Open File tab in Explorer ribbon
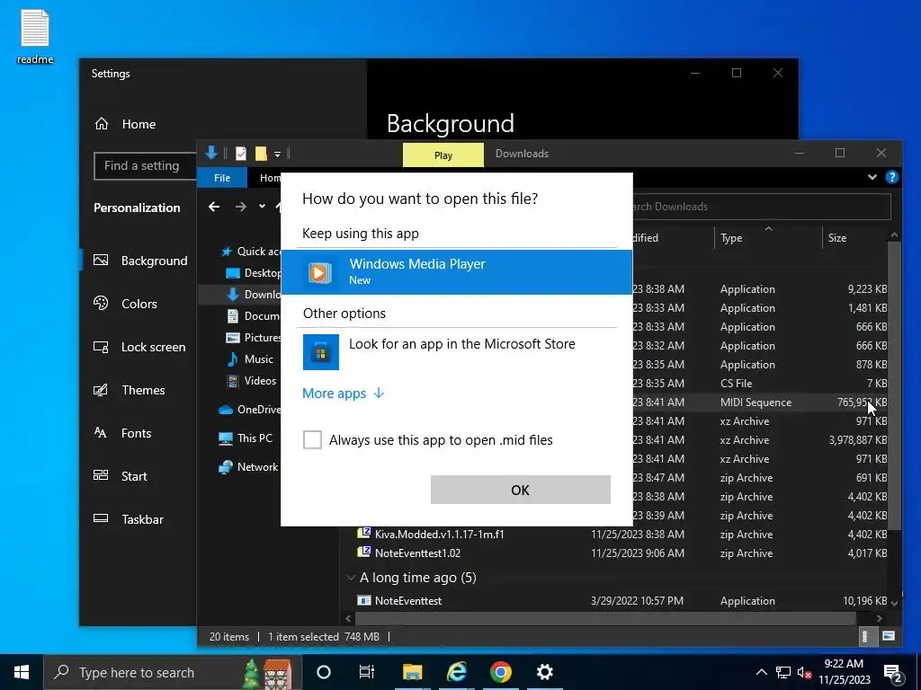Screen dimensions: 921x690 [x=222, y=178]
